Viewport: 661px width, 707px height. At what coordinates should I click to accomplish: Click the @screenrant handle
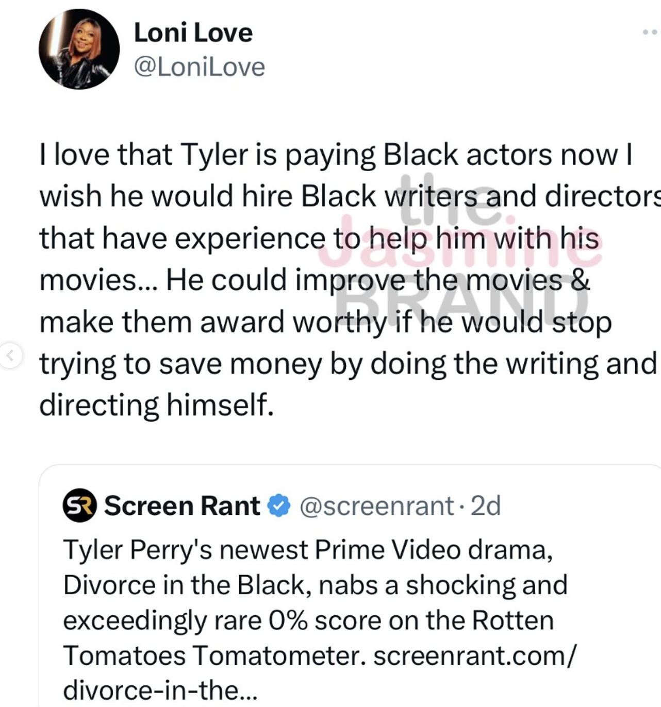376,506
